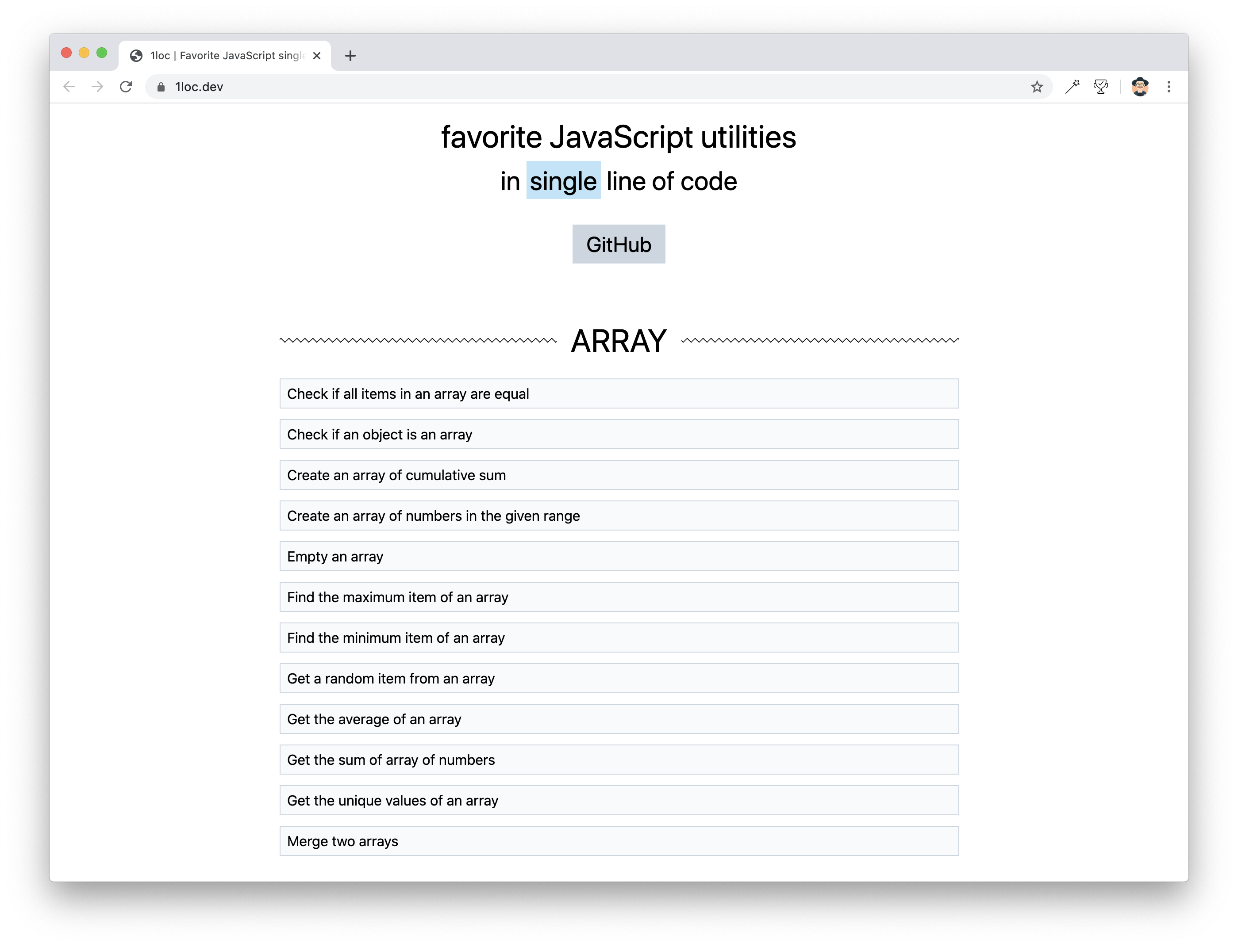Expand "Check if all items in an array are equal"
The width and height of the screenshot is (1238, 947).
[x=619, y=393]
